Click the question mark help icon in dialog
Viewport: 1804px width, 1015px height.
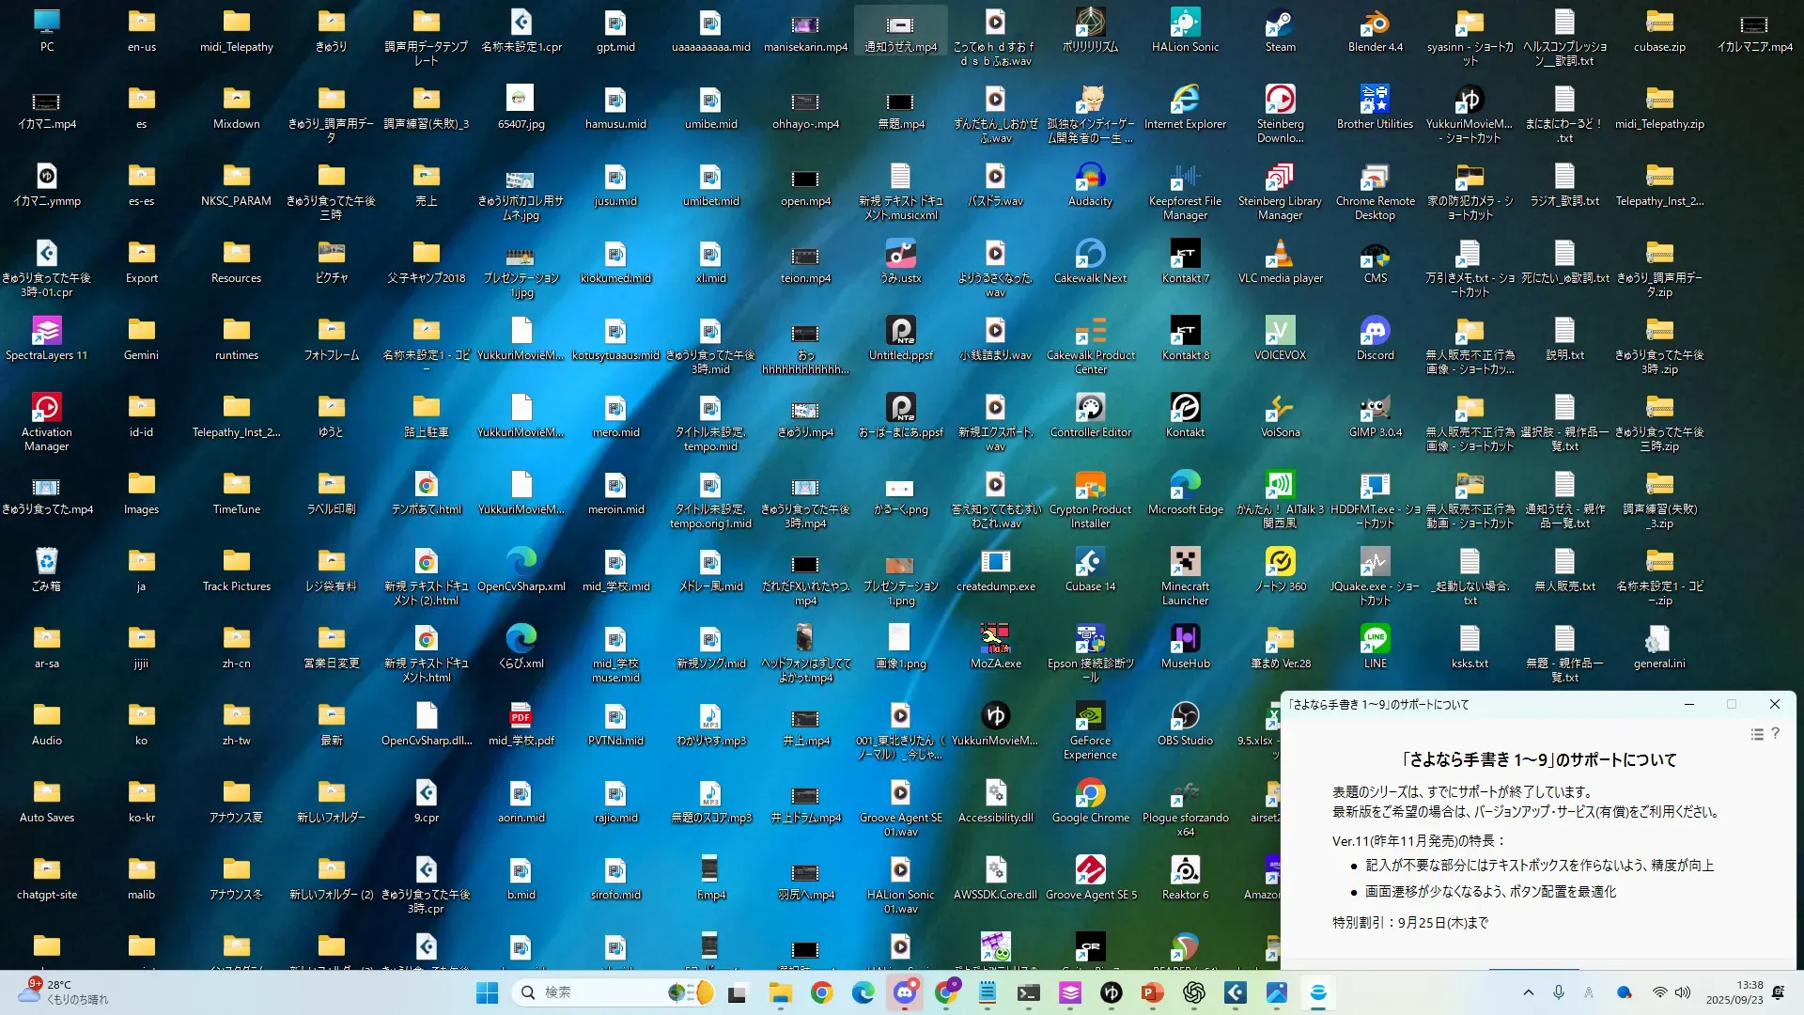pyautogui.click(x=1775, y=734)
